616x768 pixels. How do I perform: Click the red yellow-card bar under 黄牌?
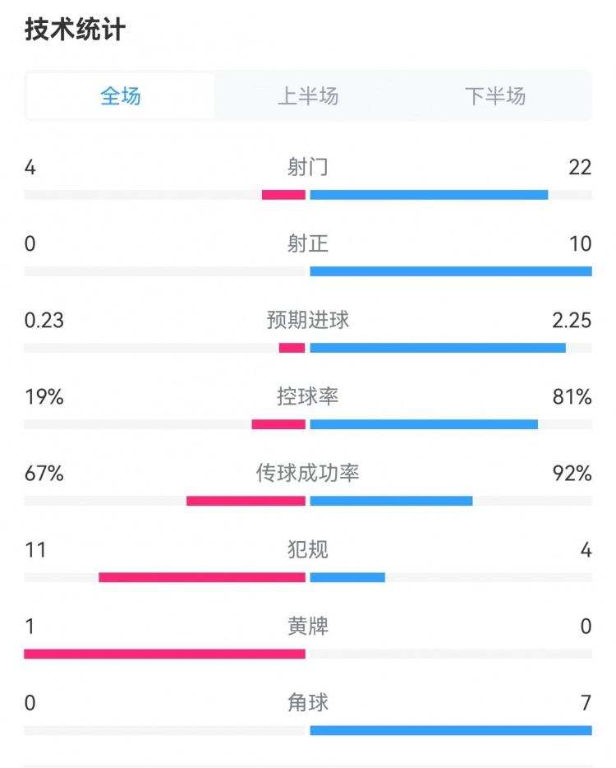pos(164,654)
